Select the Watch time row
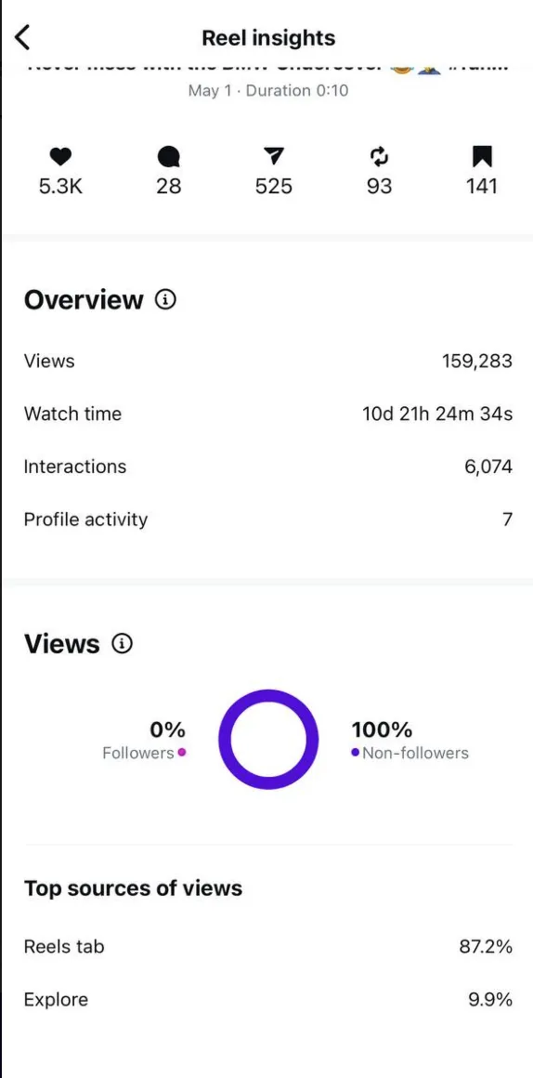The width and height of the screenshot is (533, 1078). pyautogui.click(x=267, y=414)
